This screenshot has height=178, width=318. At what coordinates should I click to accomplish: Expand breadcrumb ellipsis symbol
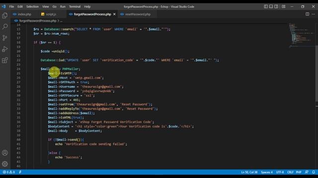[61, 21]
